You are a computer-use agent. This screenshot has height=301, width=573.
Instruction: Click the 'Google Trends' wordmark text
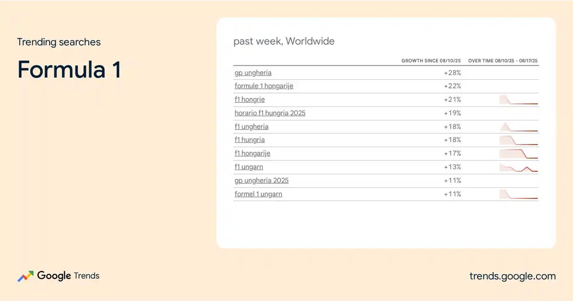click(x=68, y=276)
